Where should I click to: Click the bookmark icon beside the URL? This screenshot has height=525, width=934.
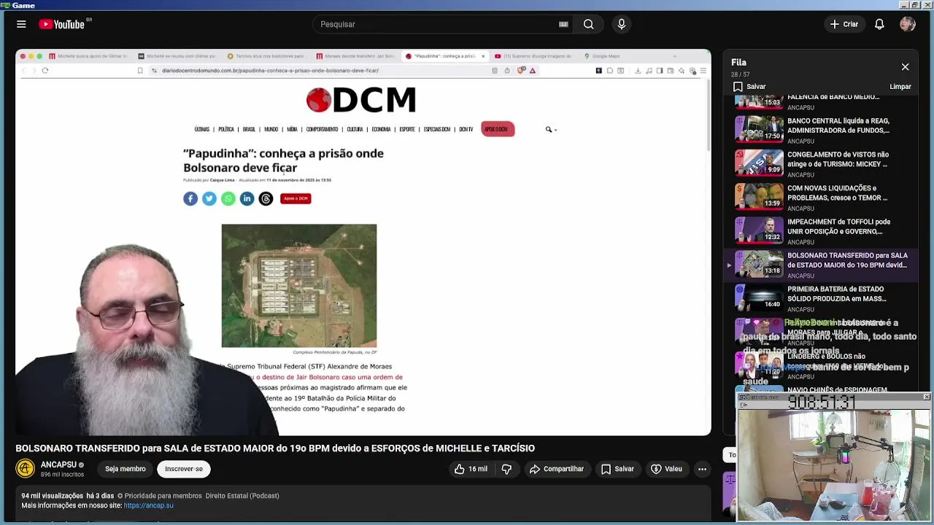coord(140,71)
